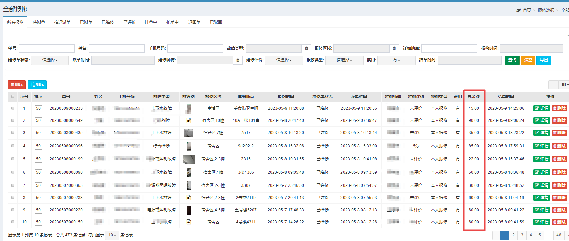Open the 维修单状态 dropdown
The width and height of the screenshot is (569, 241).
50,60
